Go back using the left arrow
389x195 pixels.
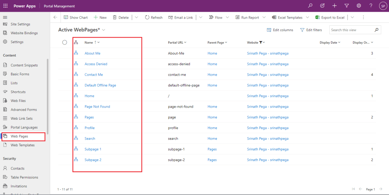[55, 17]
